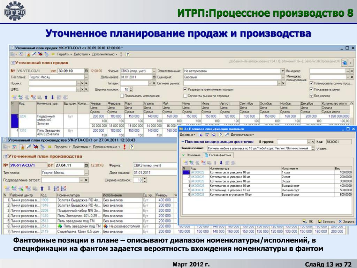Screen dimensions: 357x268
Task: Clear the Проект field with X
Action: pos(82,83)
